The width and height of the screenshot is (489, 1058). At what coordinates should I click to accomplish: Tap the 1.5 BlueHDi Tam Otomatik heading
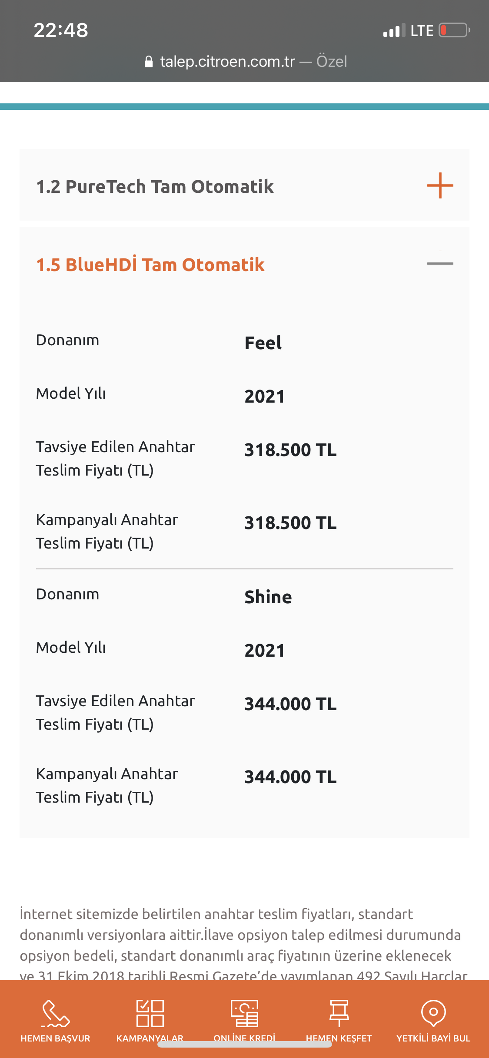(x=150, y=264)
